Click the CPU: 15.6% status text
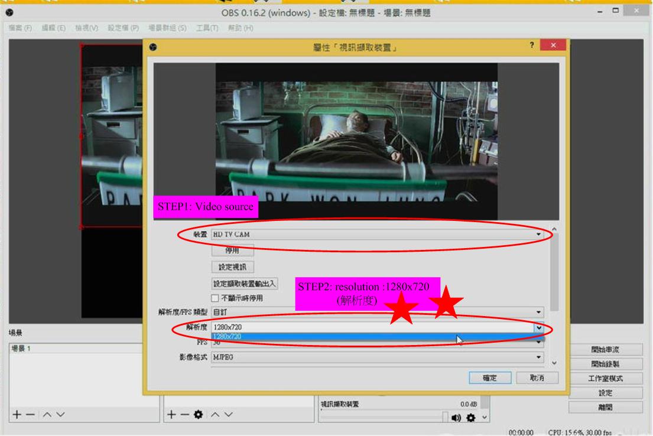The width and height of the screenshot is (653, 436). click(x=566, y=432)
